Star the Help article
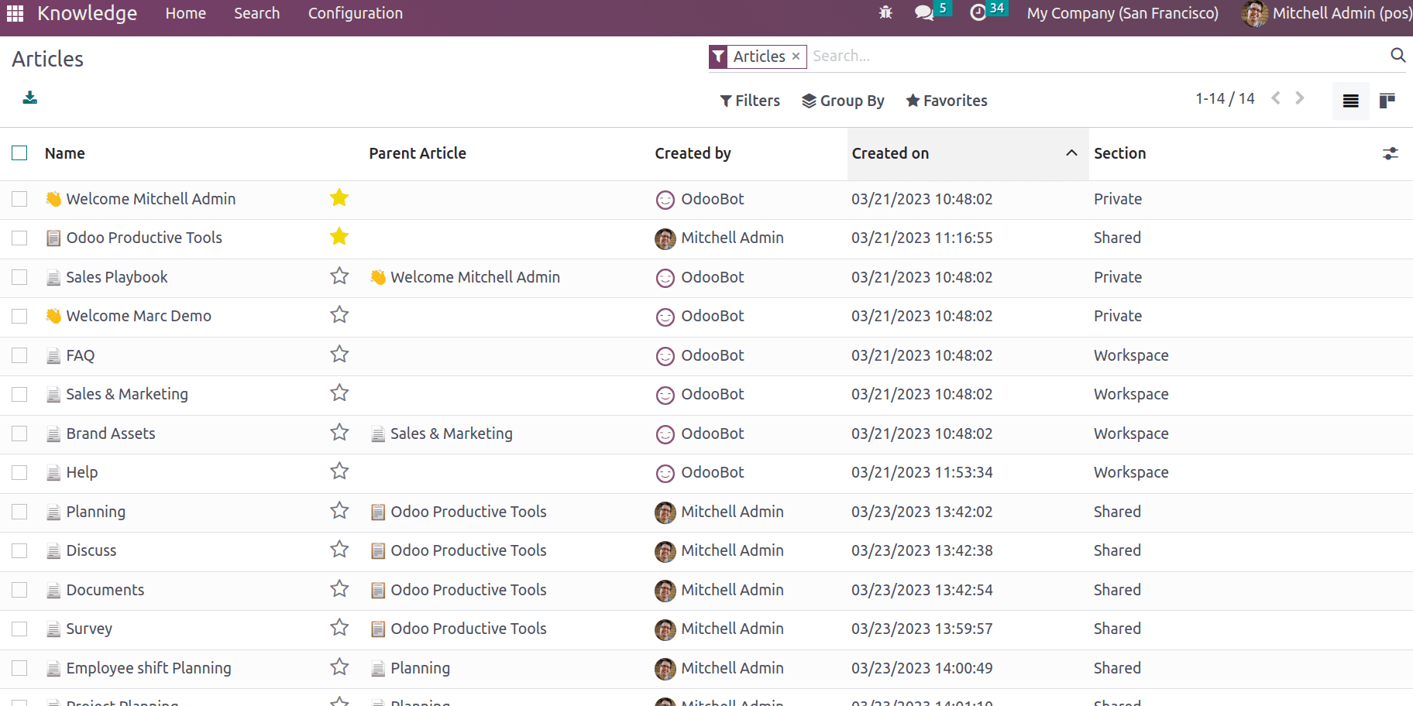Image resolution: width=1413 pixels, height=706 pixels. click(339, 471)
